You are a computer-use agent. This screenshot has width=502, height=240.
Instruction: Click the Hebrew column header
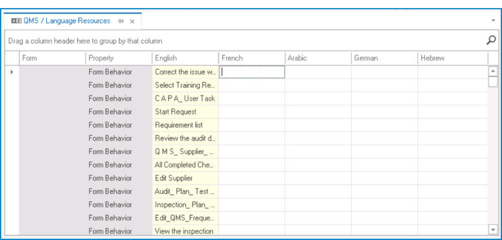point(452,58)
